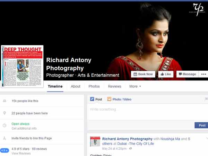208x156 pixels.
Task: Switch to the About tab
Action: (76, 86)
